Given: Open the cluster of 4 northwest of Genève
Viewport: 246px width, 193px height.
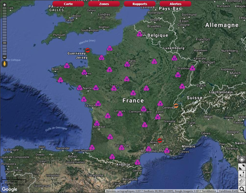Looking at the screenshot, I should pyautogui.click(x=160, y=103).
